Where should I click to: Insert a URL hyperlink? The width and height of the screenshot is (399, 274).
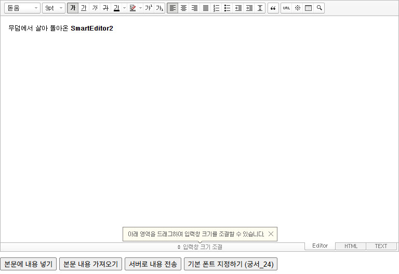[x=286, y=8]
